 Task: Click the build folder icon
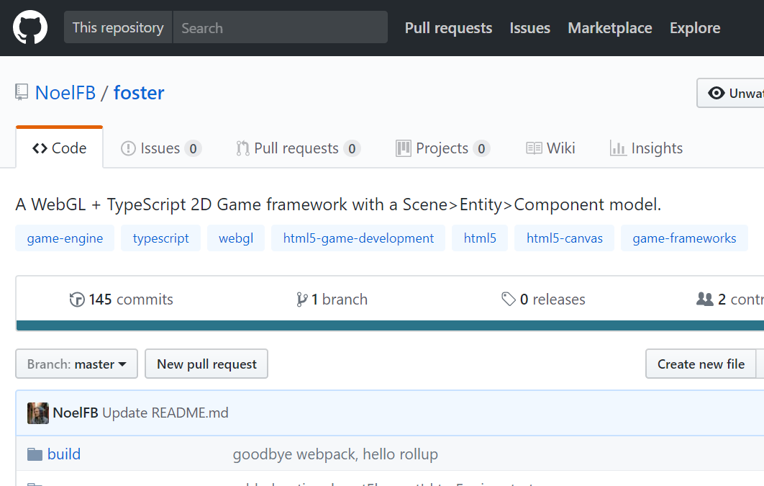pos(35,454)
